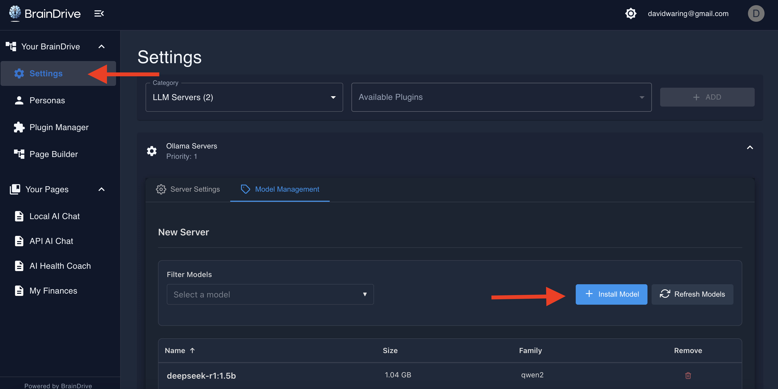Open the Category LLM Servers dropdown
Screen dimensions: 778x389
244,98
